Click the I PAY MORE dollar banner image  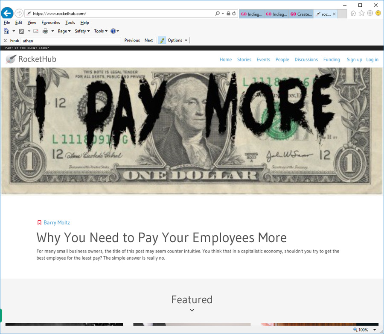pyautogui.click(x=192, y=131)
